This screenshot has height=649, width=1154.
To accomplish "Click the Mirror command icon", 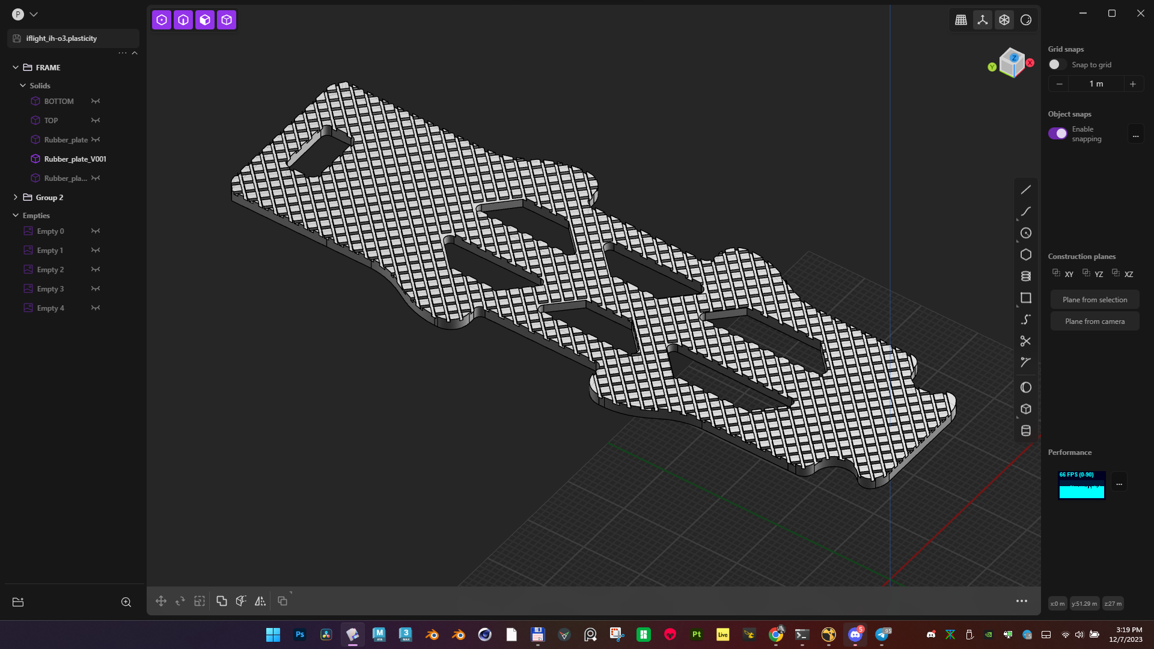I will [260, 601].
